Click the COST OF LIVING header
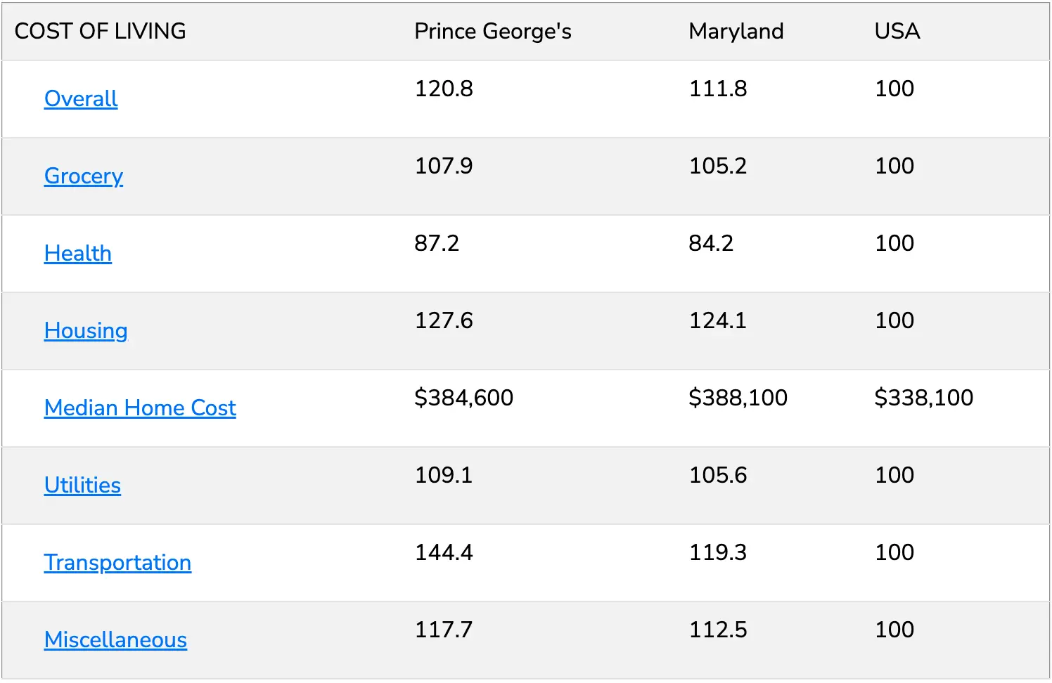The height and width of the screenshot is (683, 1052). (101, 32)
